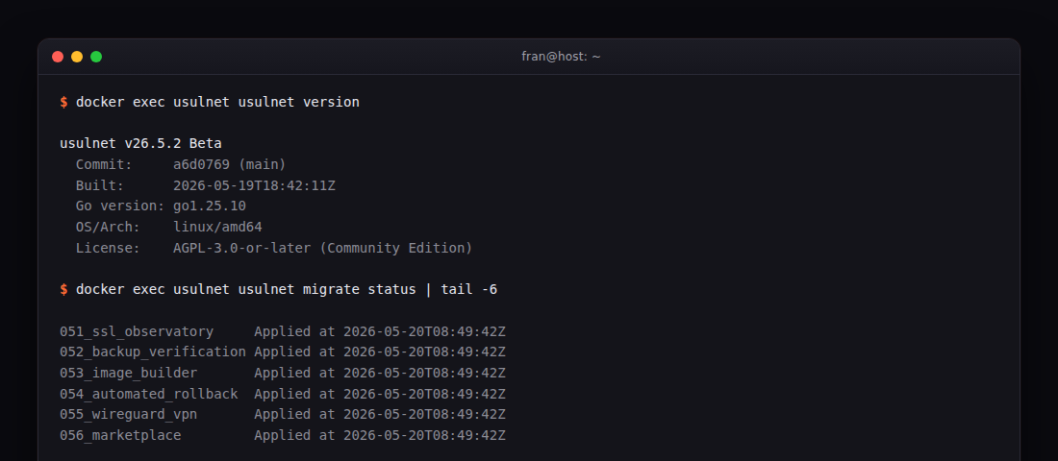Click the license 'AGPL-3.0-or-later (Community Edition)'
The width and height of the screenshot is (1058, 461).
[x=322, y=248]
